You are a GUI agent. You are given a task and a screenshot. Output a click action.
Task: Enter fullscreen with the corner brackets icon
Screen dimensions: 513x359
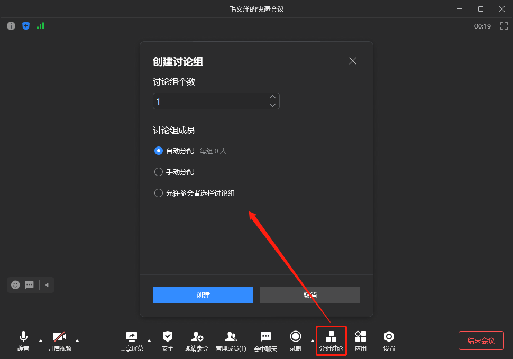click(504, 26)
